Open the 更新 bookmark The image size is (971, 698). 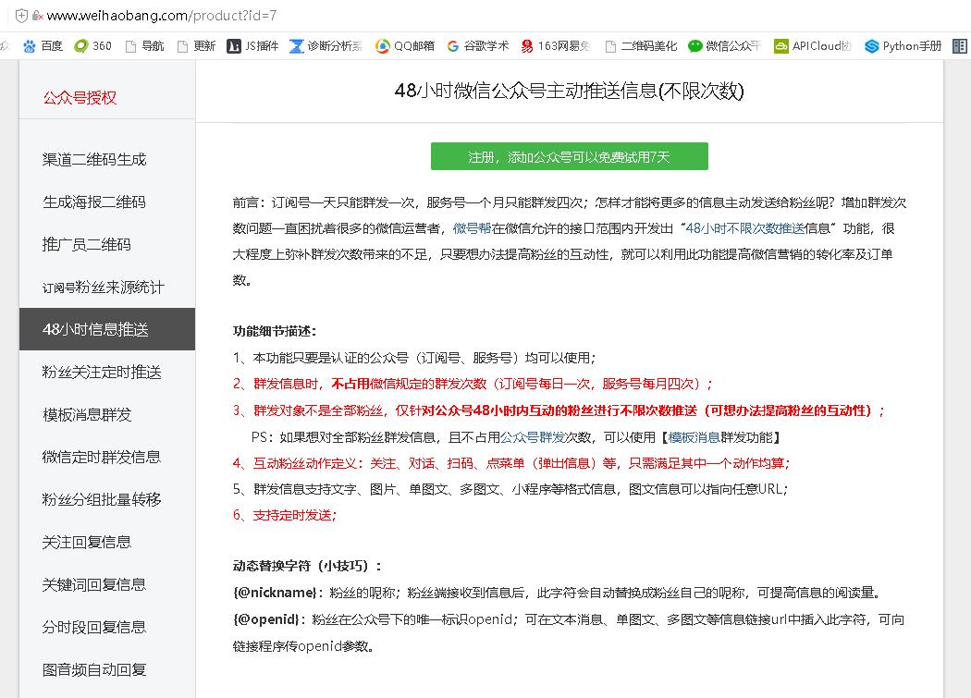click(196, 46)
